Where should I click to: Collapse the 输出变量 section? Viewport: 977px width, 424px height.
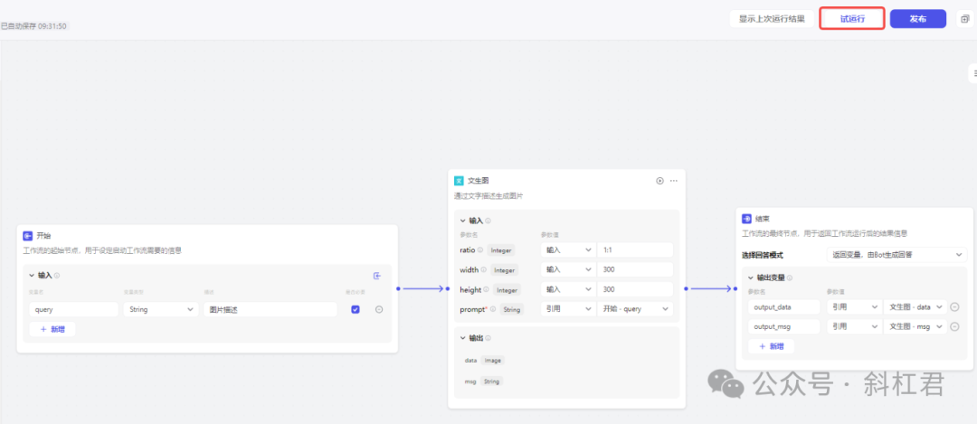(x=749, y=278)
